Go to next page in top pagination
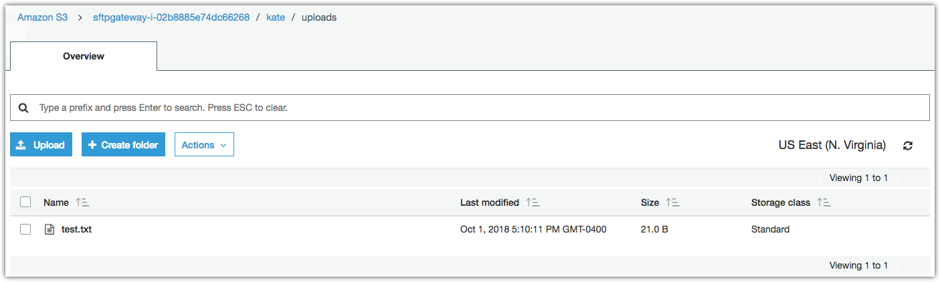The image size is (940, 282). [x=897, y=178]
